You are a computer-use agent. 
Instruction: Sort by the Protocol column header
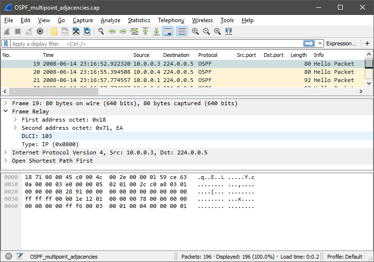[216, 55]
